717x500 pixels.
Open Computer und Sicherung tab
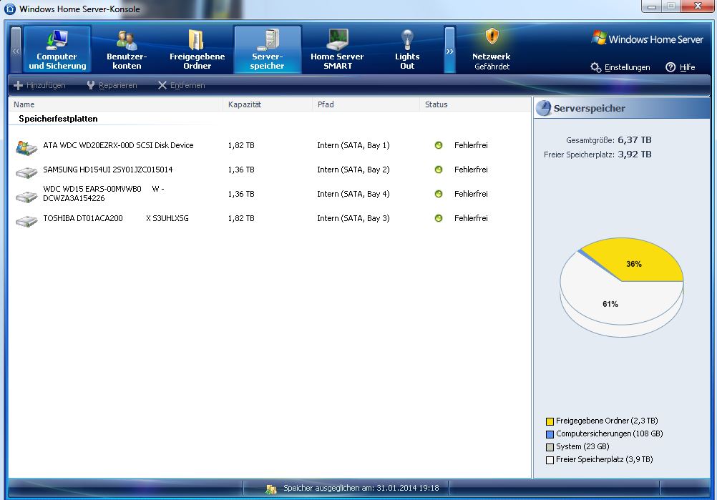(x=57, y=49)
